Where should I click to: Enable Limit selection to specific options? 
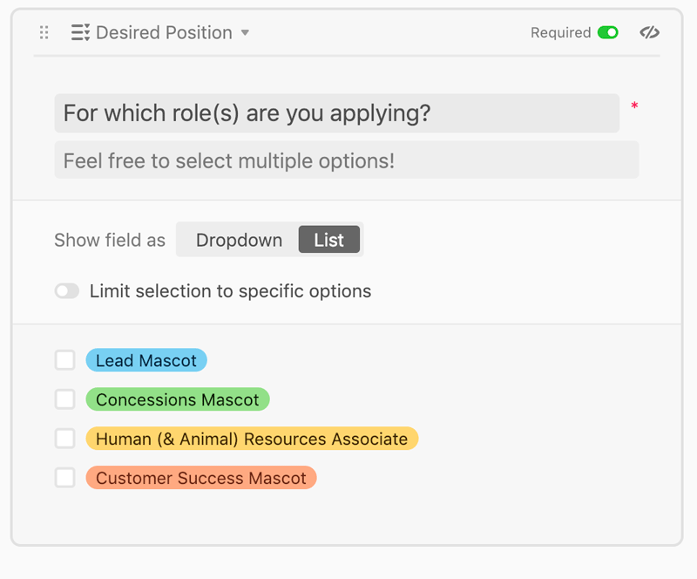tap(67, 290)
